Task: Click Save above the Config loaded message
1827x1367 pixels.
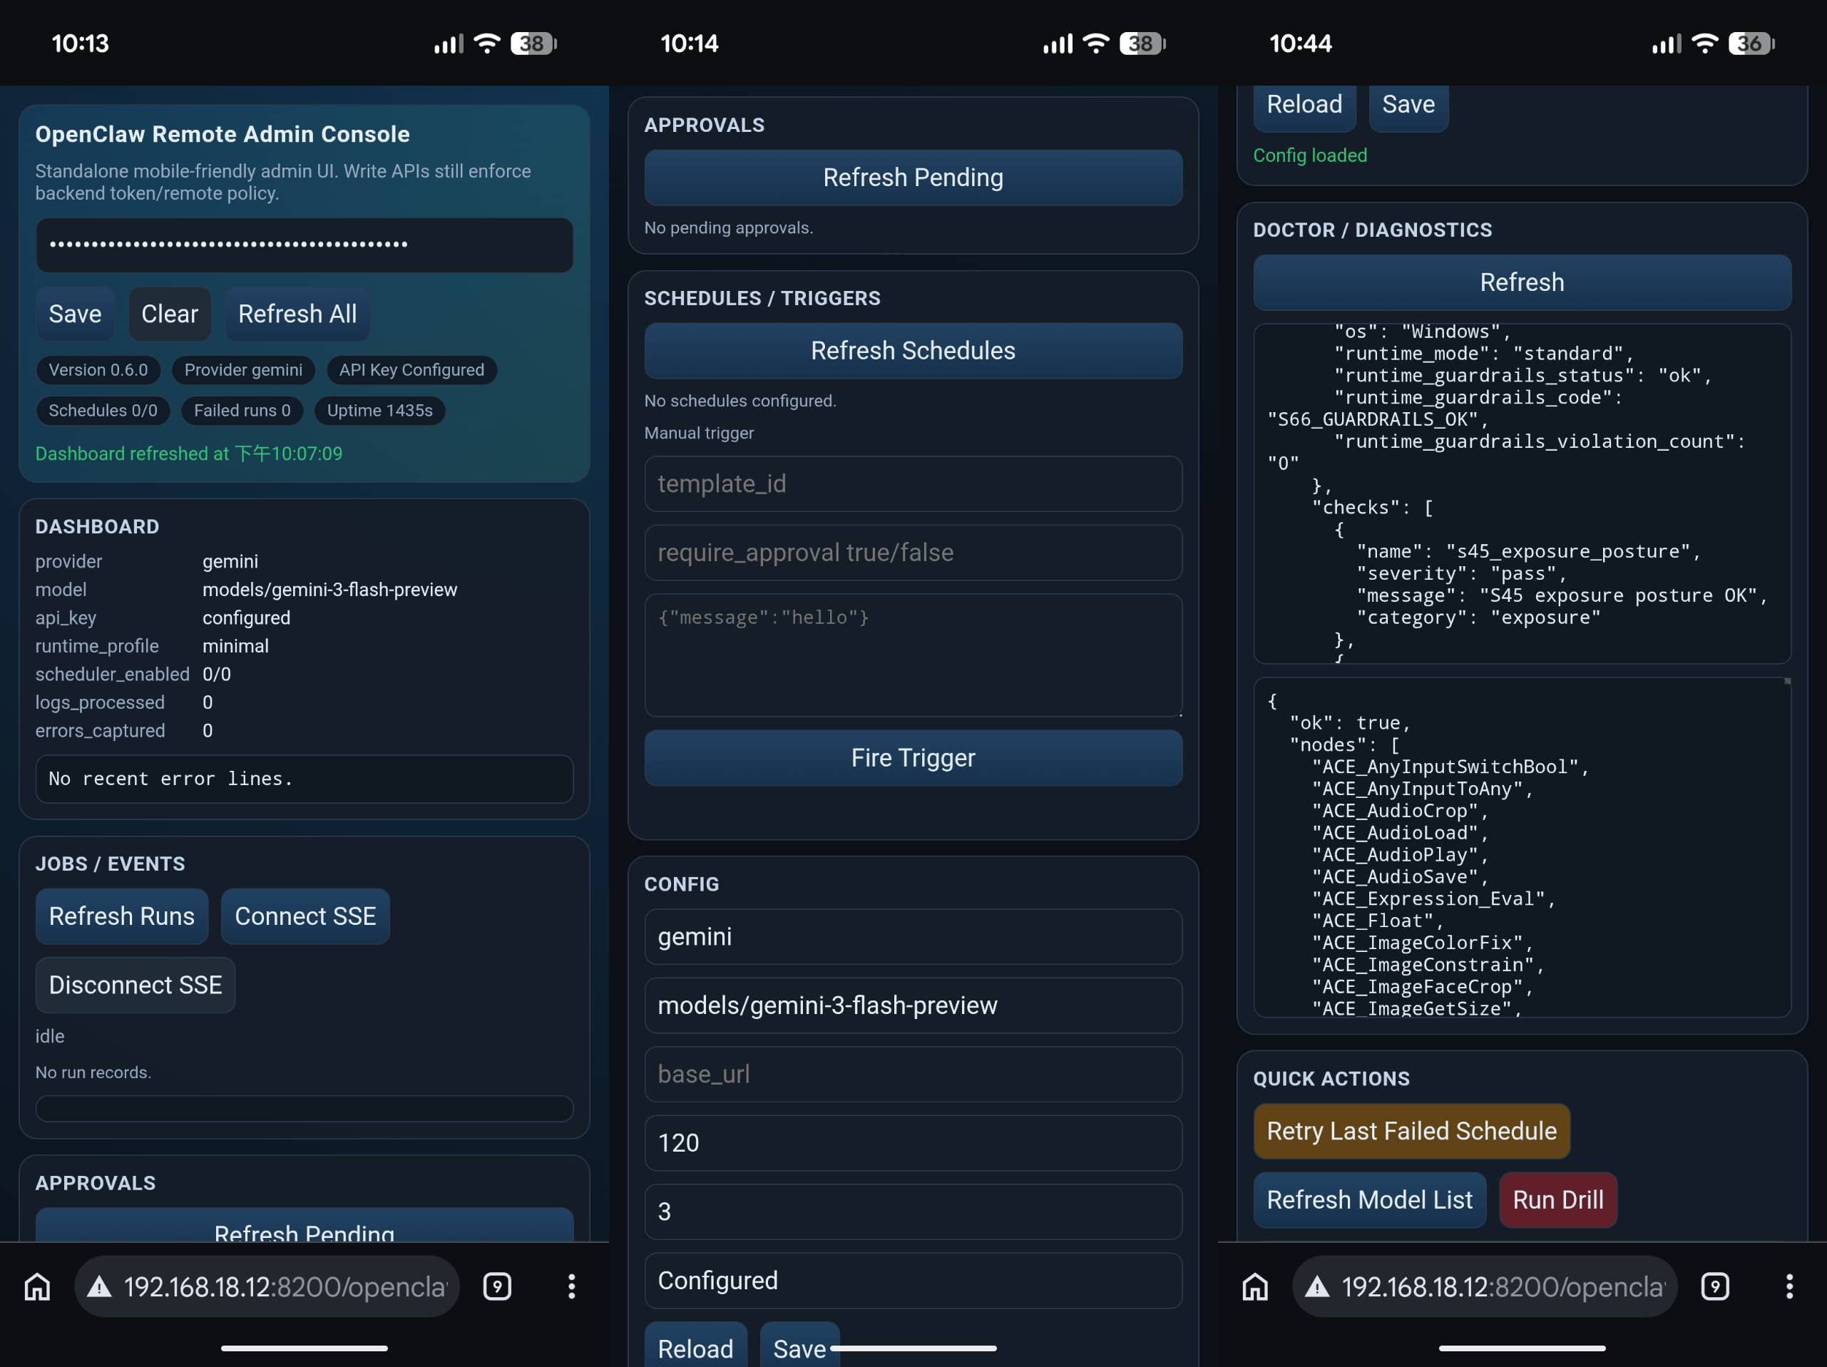Action: click(x=1408, y=105)
